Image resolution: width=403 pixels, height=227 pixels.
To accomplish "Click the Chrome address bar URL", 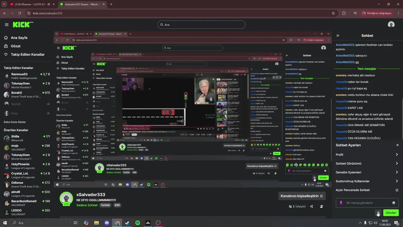I will pos(48,13).
